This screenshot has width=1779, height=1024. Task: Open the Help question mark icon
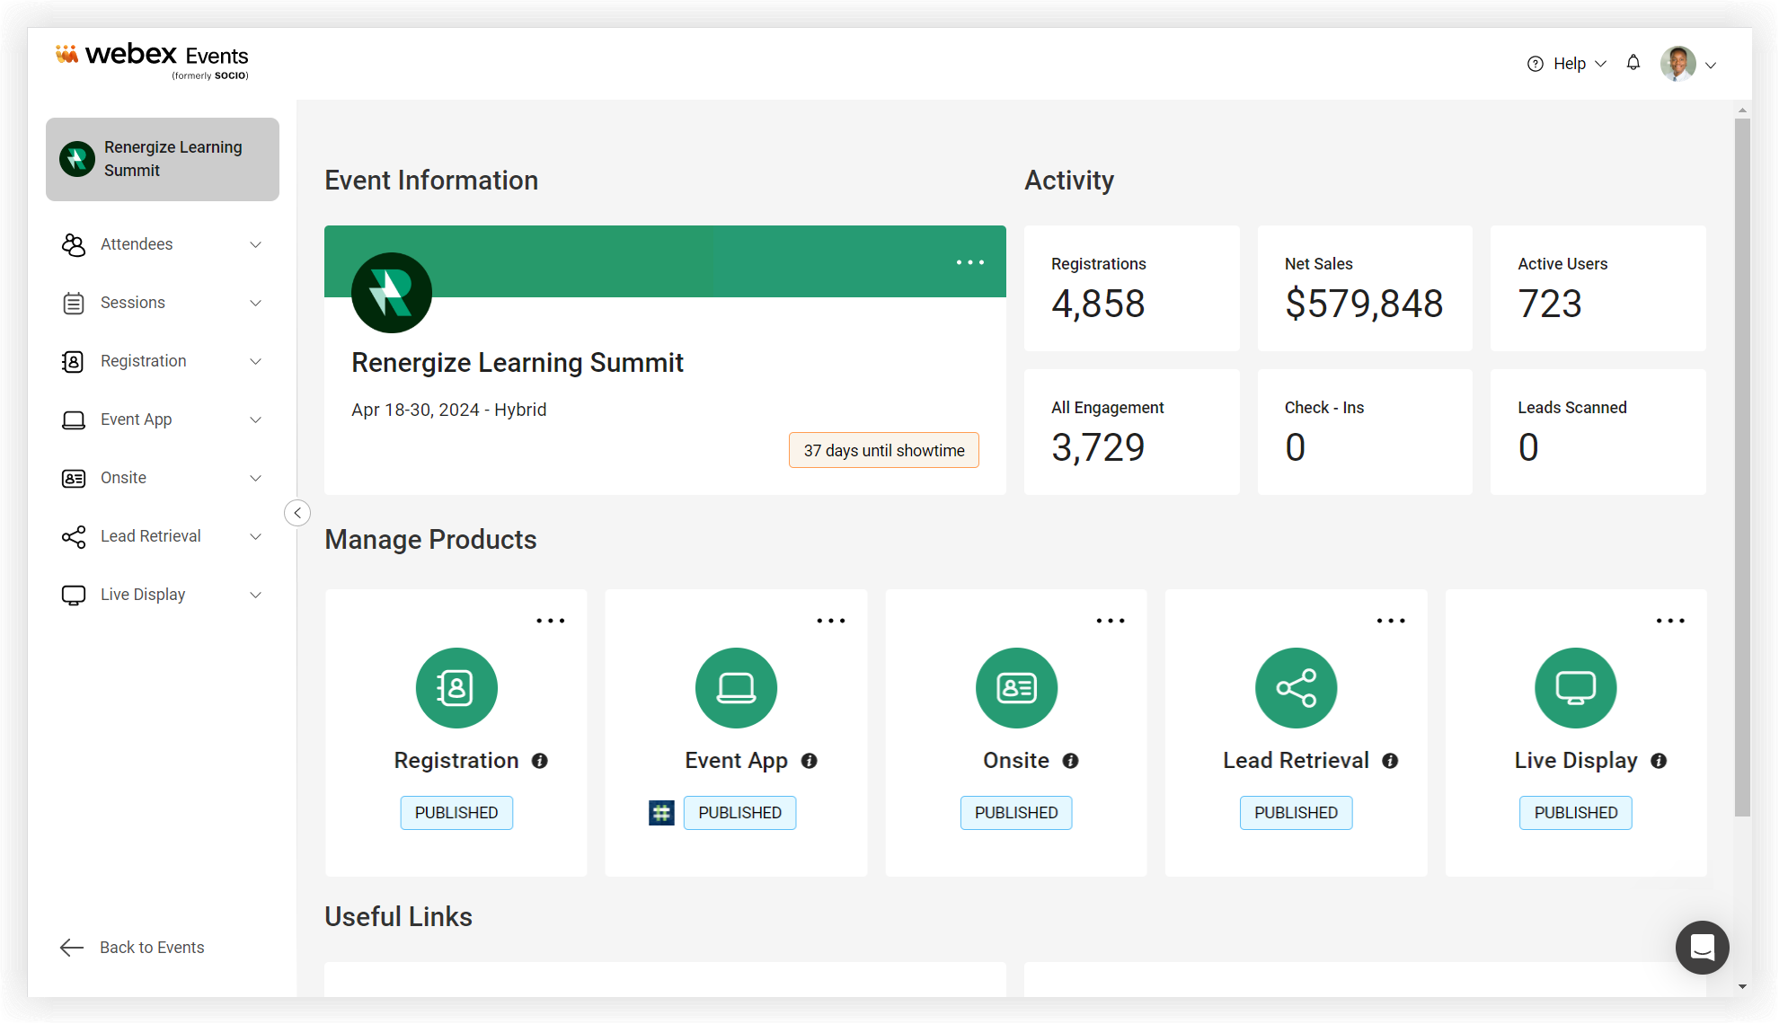(1536, 64)
